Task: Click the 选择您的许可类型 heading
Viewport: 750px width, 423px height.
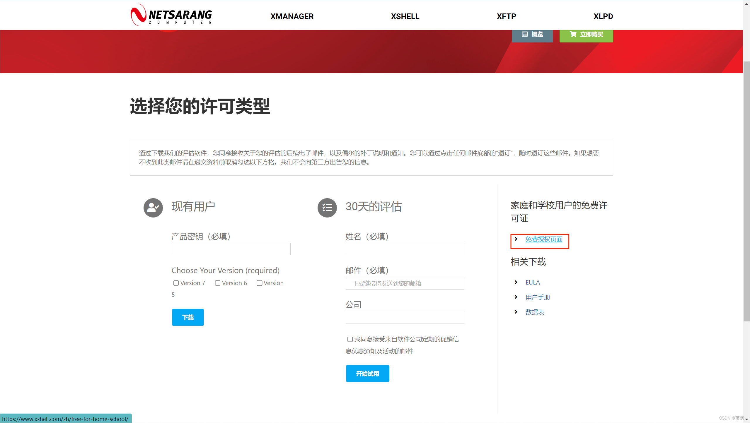Action: 200,106
